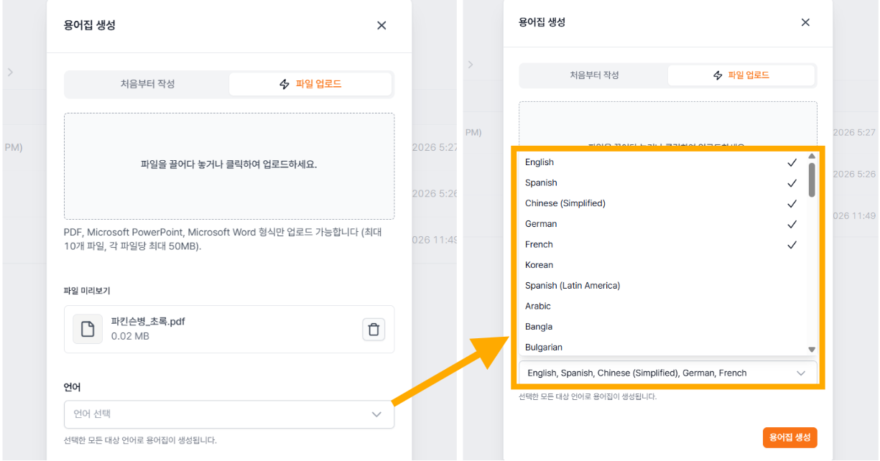Image resolution: width=880 pixels, height=461 pixels.
Task: Delete 파킨슨병_초록.pdf with the trash icon
Action: [x=374, y=330]
